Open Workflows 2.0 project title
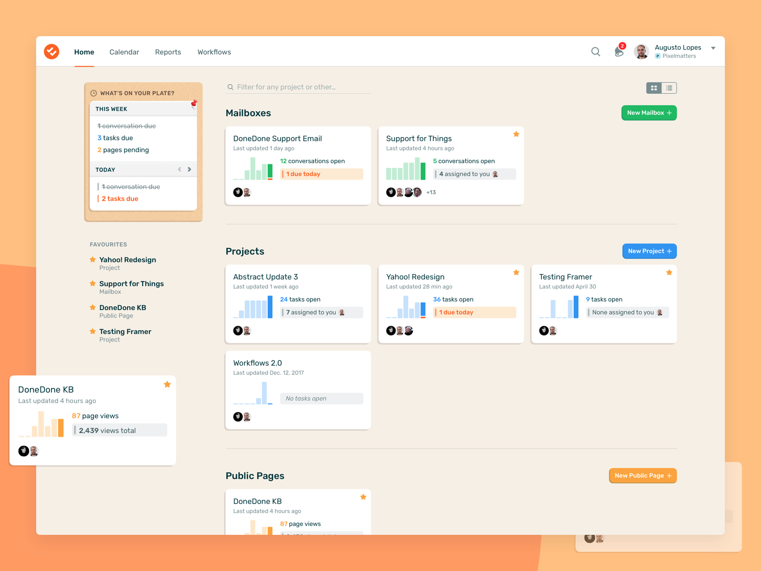Image resolution: width=761 pixels, height=571 pixels. [257, 363]
